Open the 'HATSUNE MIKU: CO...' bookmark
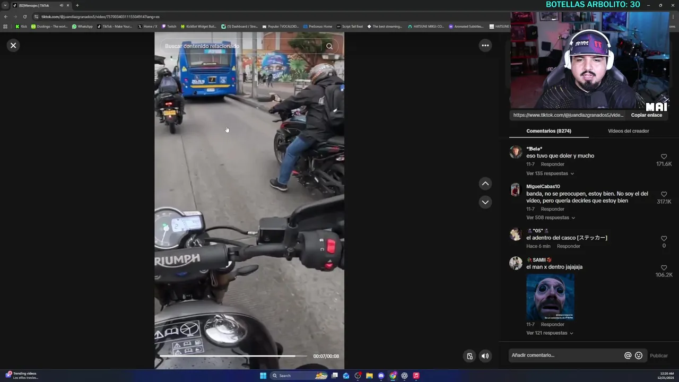The height and width of the screenshot is (382, 679). 425,27
